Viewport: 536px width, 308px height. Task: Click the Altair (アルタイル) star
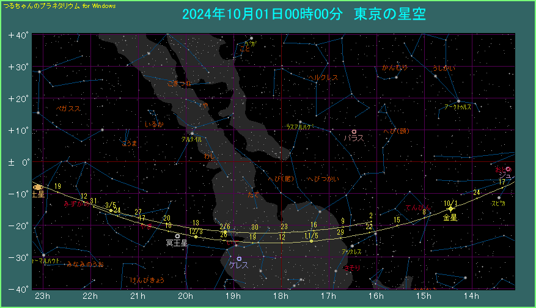click(x=192, y=133)
